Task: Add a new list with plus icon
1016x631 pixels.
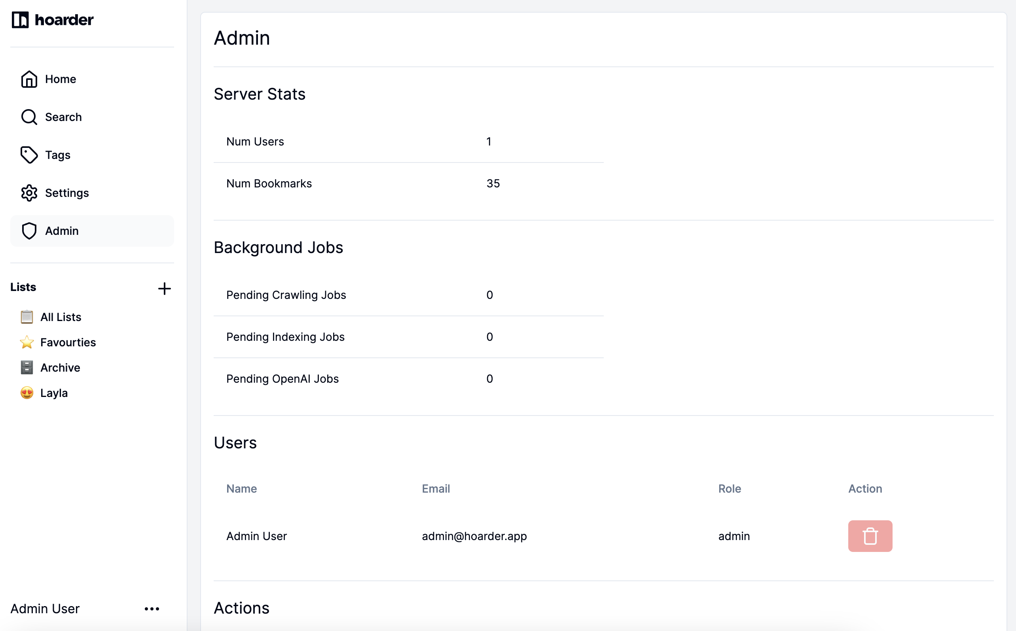Action: 164,288
